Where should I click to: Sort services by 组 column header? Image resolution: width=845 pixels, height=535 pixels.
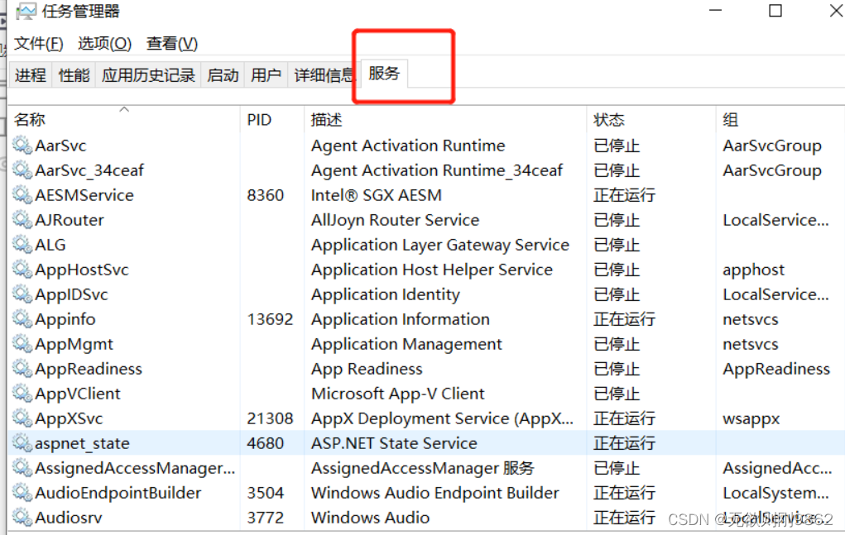(780, 120)
